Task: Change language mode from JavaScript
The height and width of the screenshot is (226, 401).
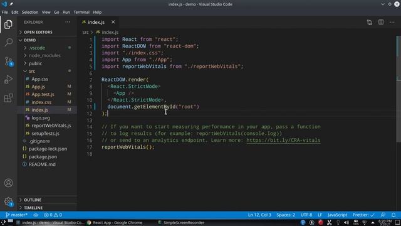Action: [x=337, y=215]
